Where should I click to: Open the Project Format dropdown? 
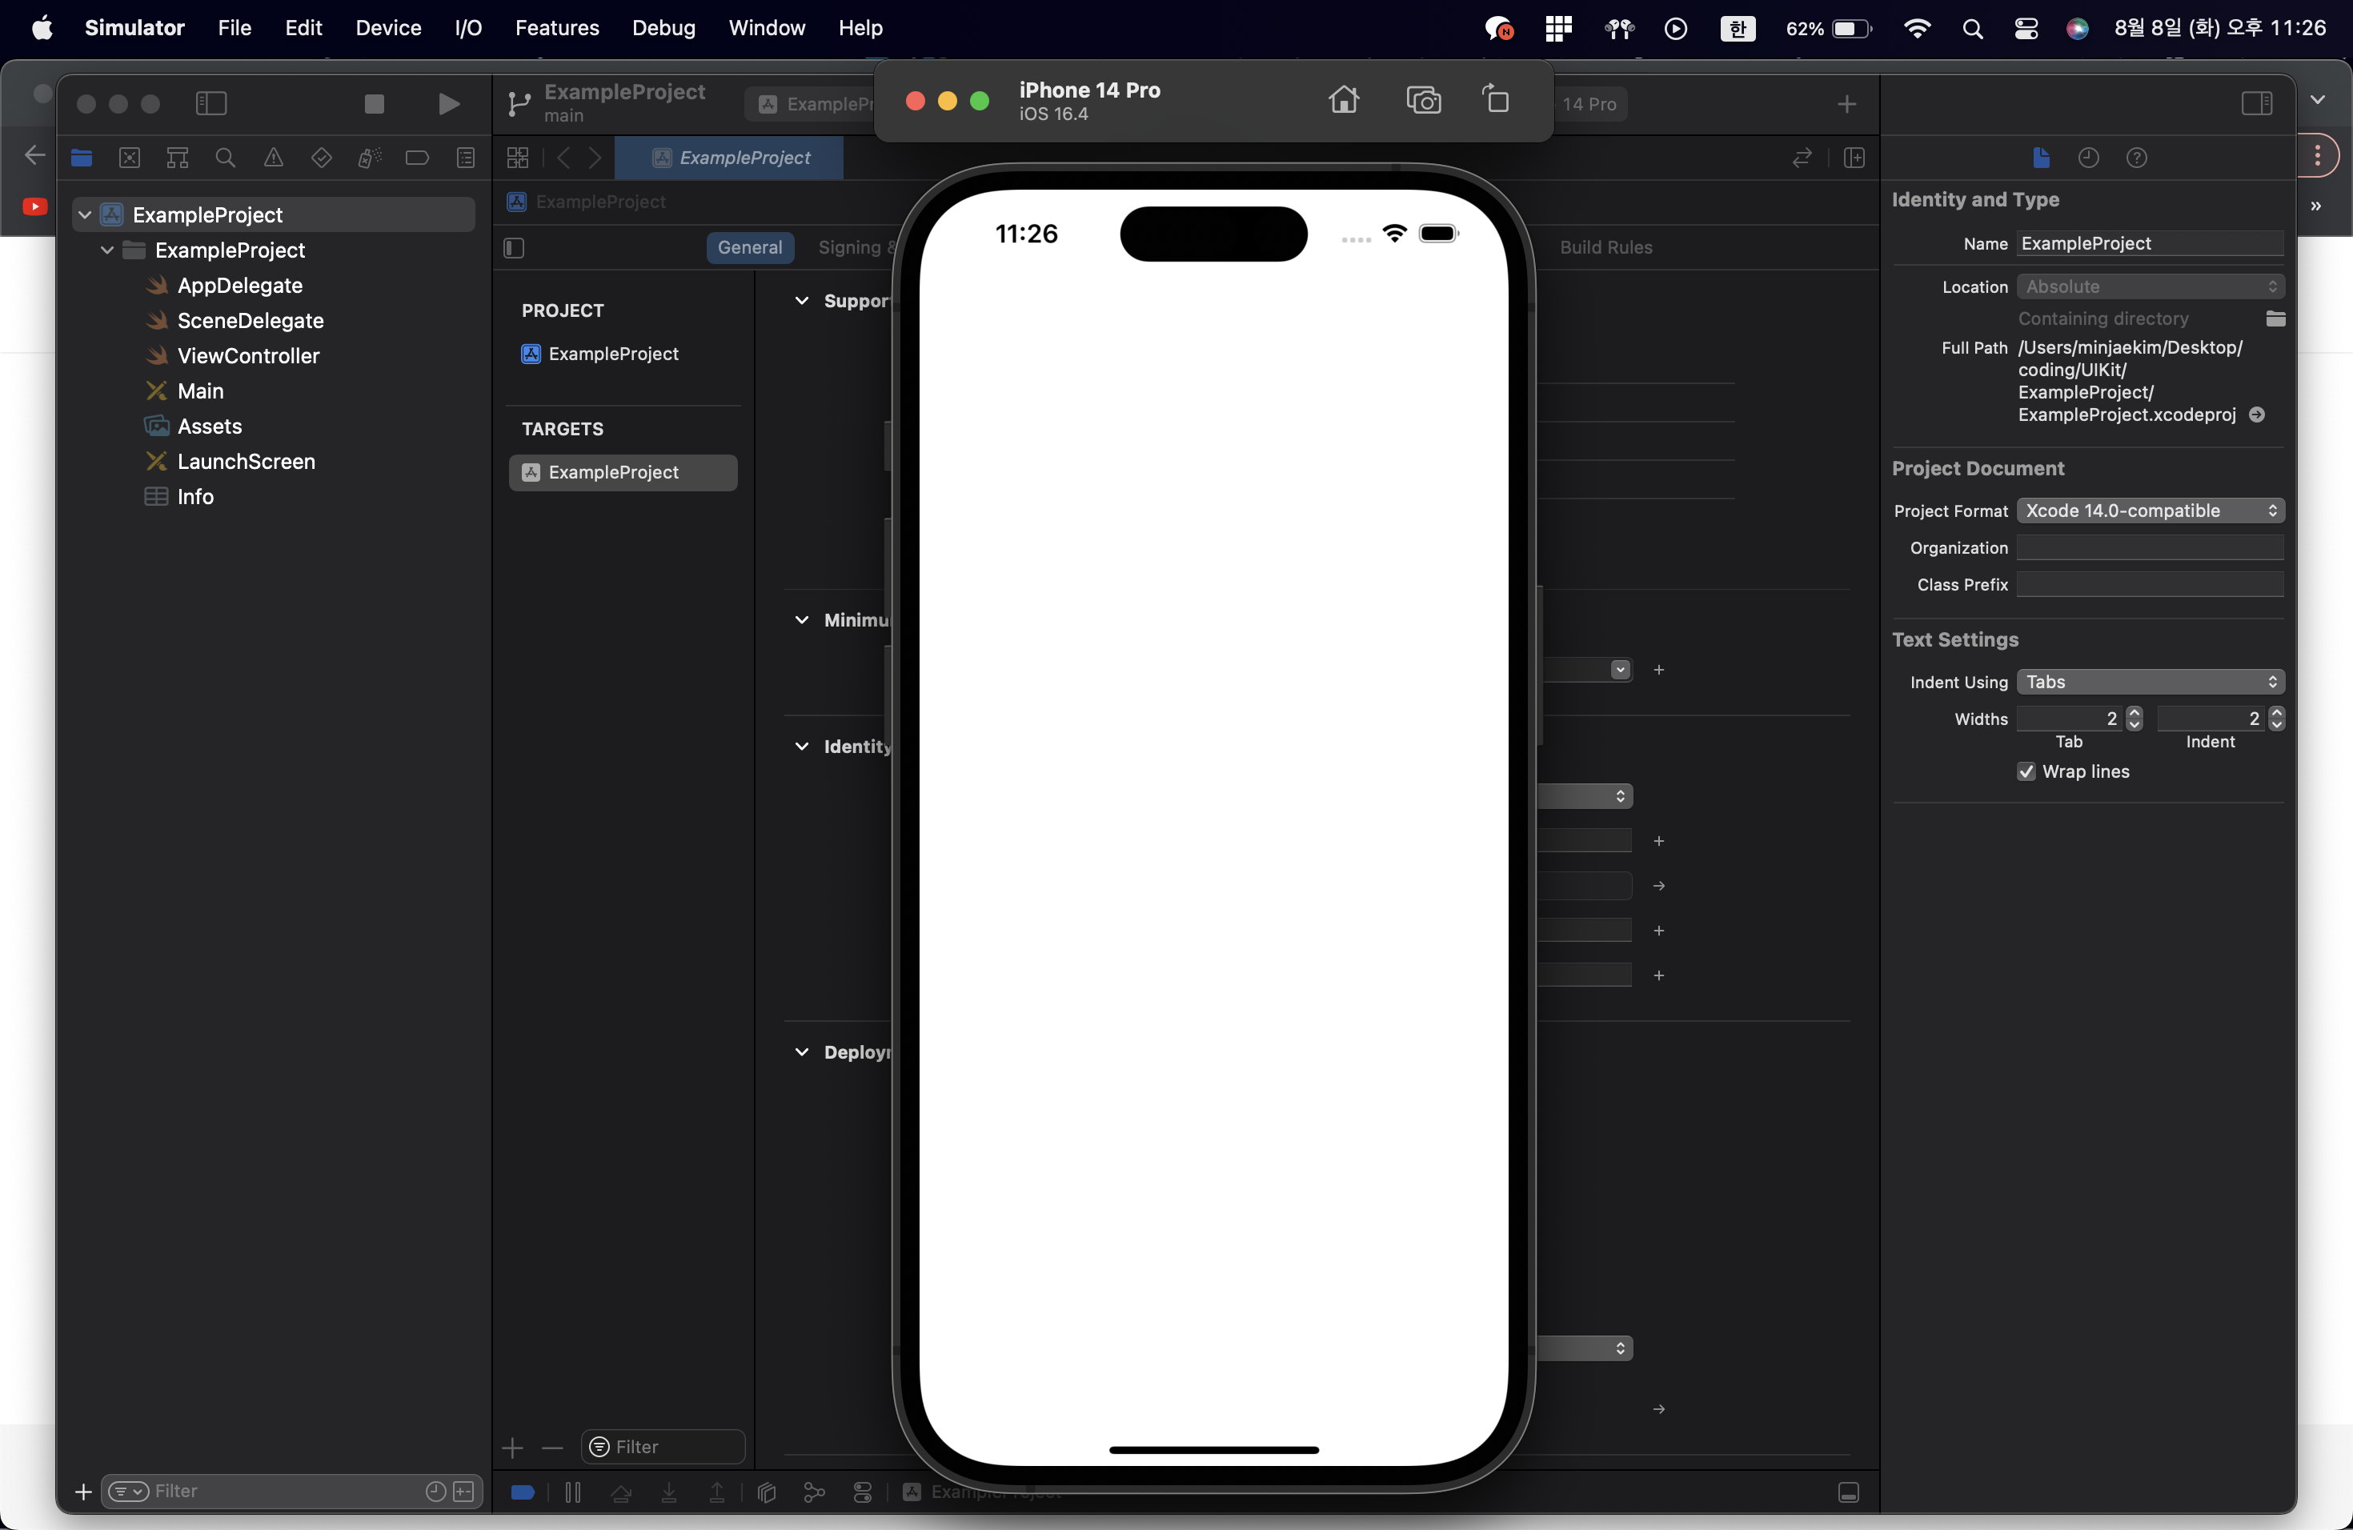tap(2150, 510)
